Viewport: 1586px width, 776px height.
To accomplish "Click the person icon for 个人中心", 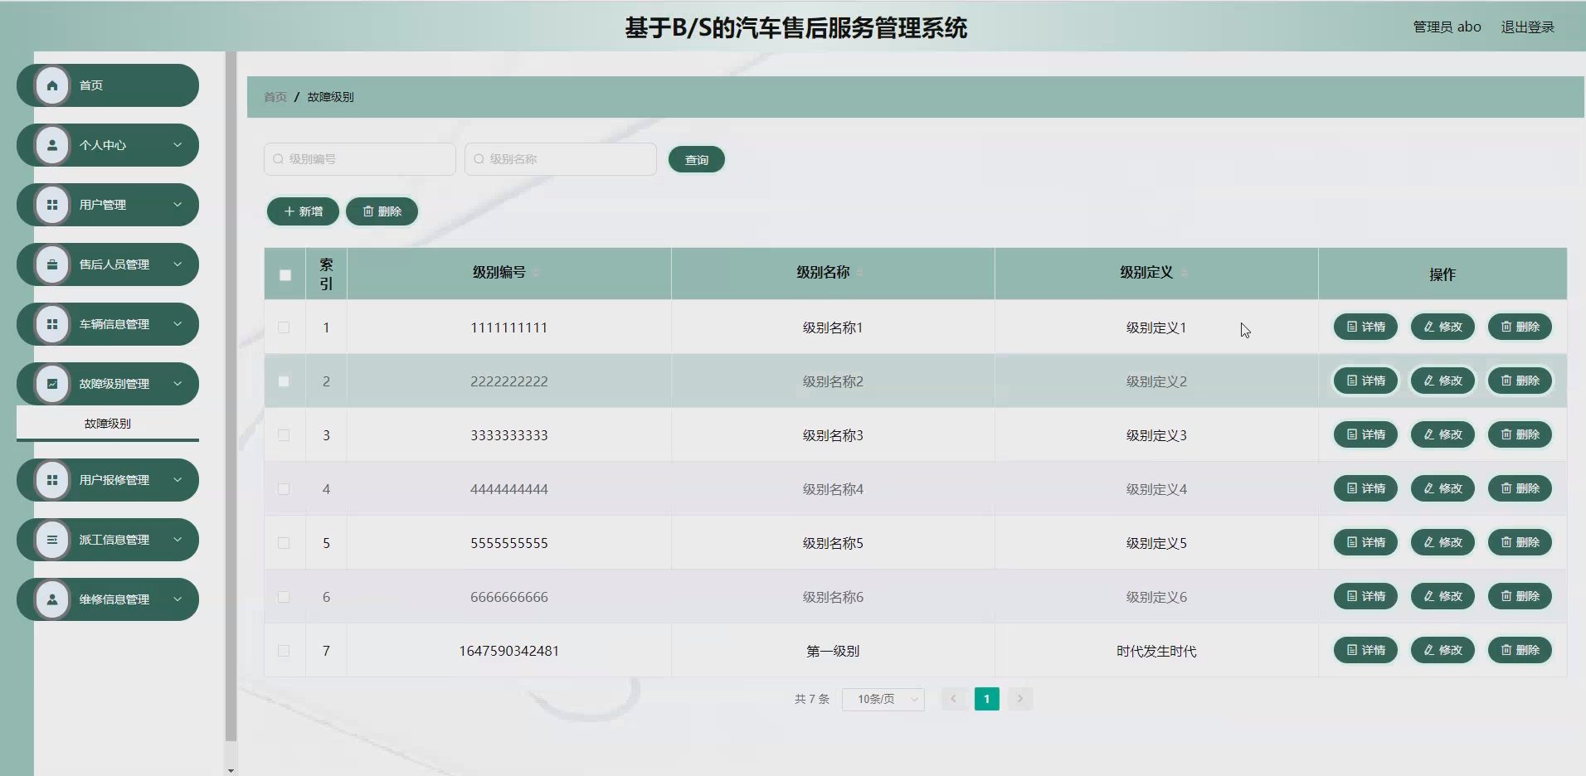I will 52,145.
